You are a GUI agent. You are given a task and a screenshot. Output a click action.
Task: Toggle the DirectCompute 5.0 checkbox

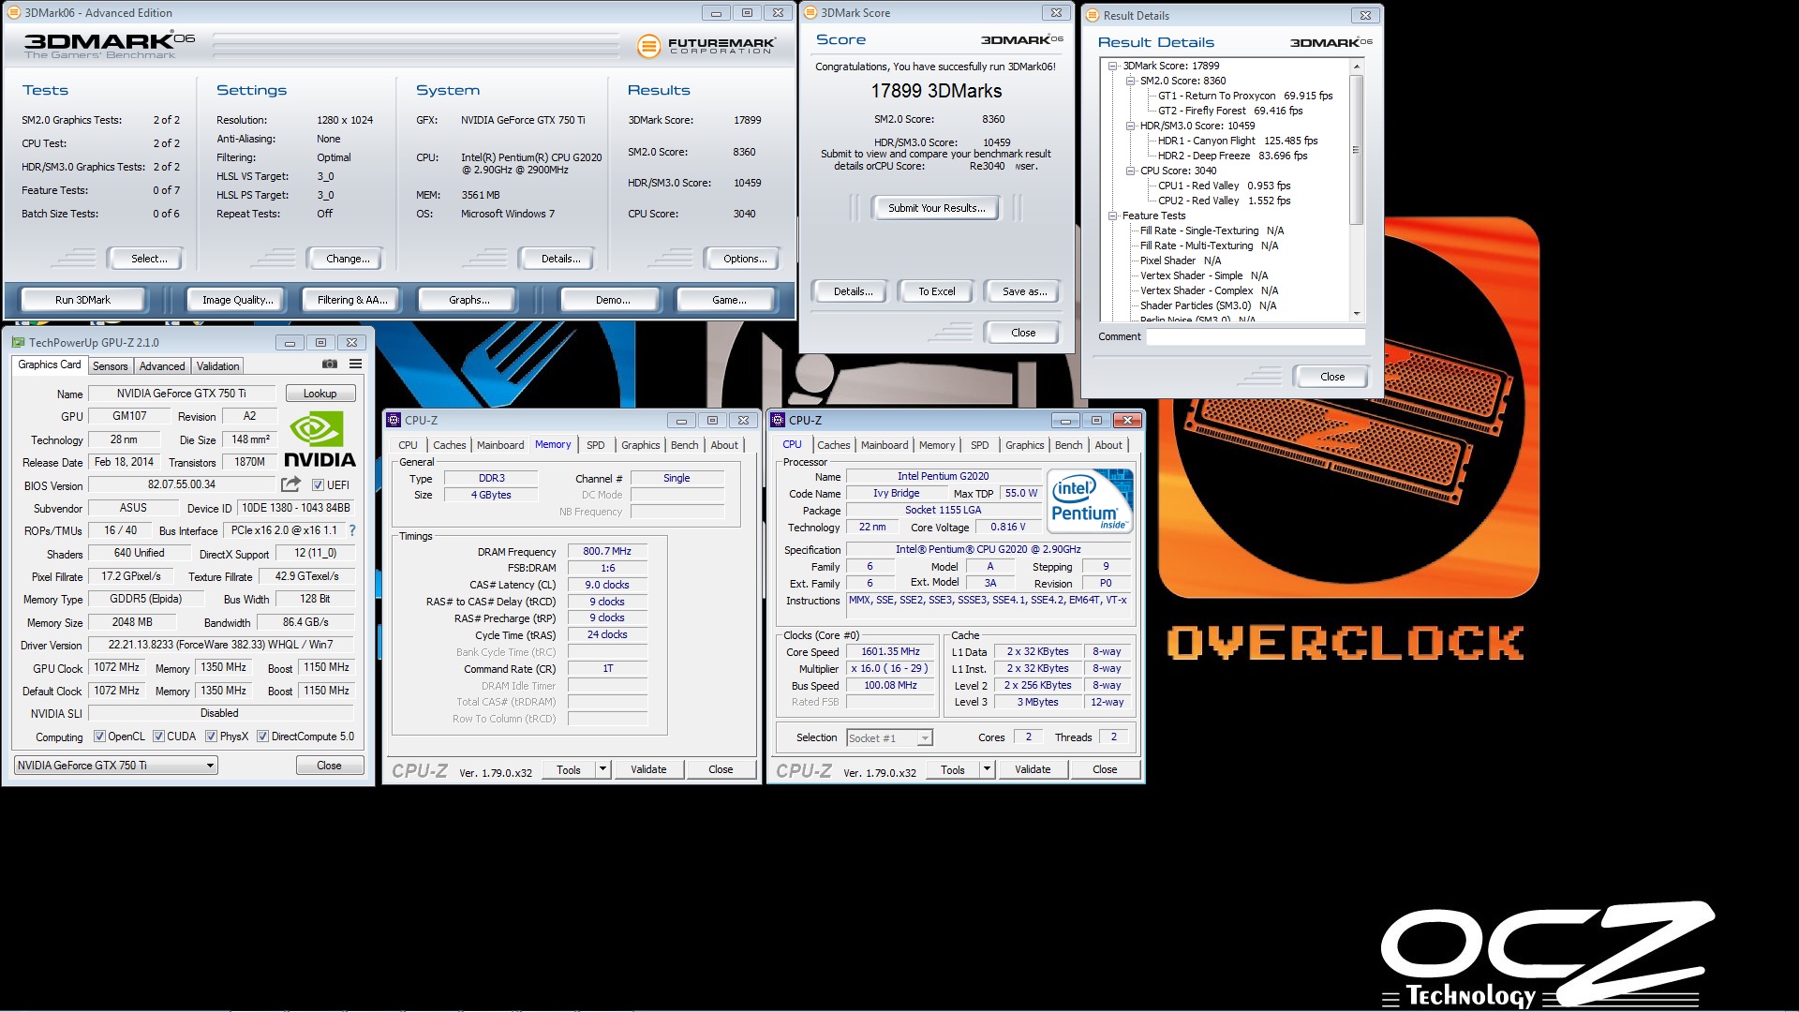pos(262,736)
